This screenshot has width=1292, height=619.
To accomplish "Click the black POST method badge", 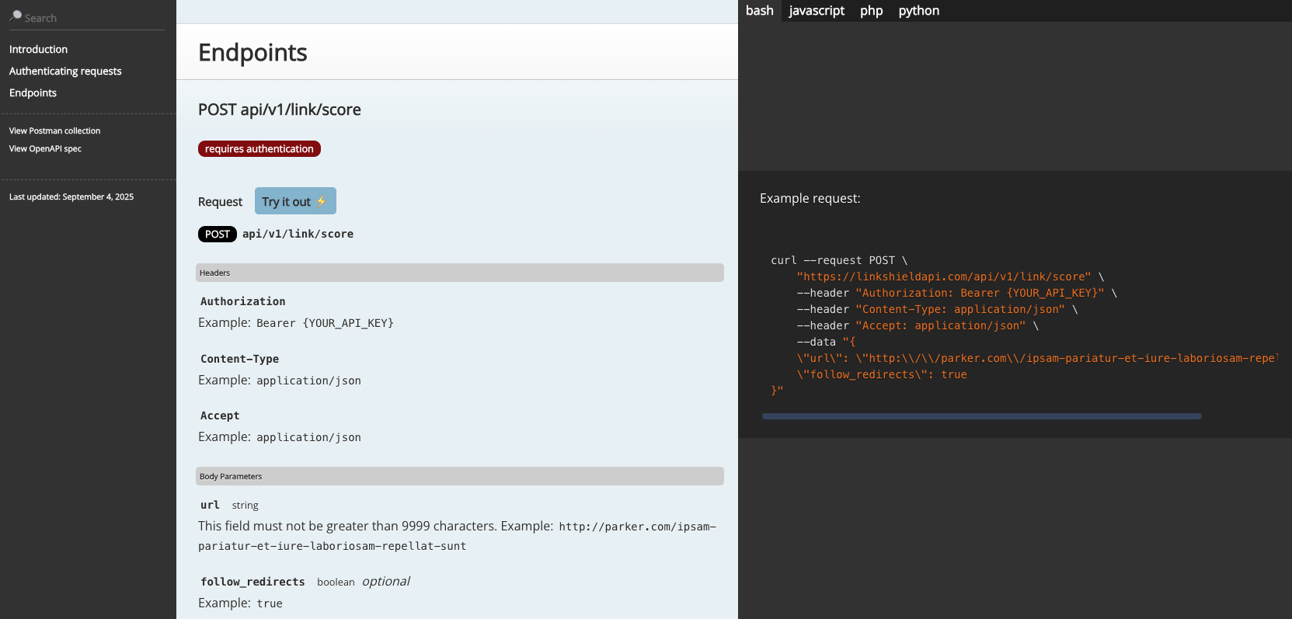I will [x=217, y=234].
